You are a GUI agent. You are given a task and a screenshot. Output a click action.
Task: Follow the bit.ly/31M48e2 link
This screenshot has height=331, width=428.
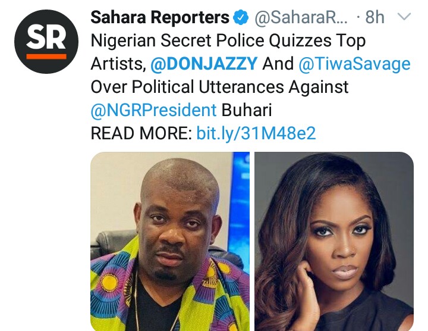[x=256, y=133]
